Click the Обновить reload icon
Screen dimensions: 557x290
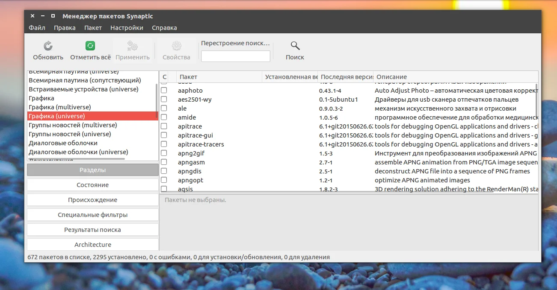48,46
